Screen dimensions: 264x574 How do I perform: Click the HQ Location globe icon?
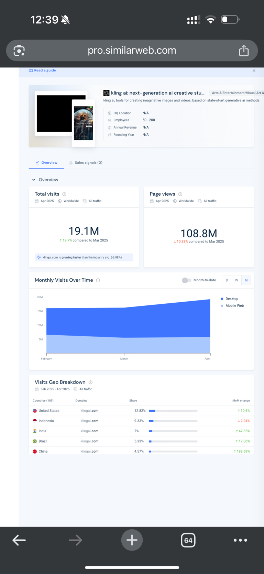coord(110,113)
